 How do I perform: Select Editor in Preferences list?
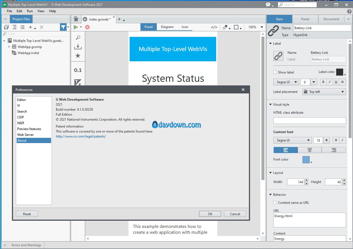click(x=34, y=100)
